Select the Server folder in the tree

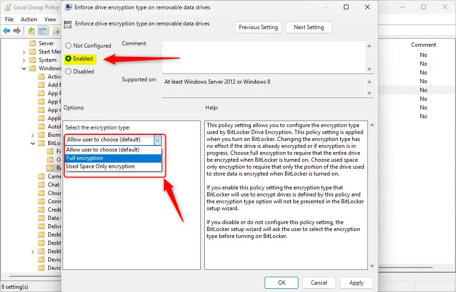46,43
